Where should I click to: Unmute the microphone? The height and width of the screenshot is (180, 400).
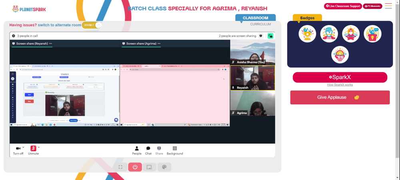34,150
